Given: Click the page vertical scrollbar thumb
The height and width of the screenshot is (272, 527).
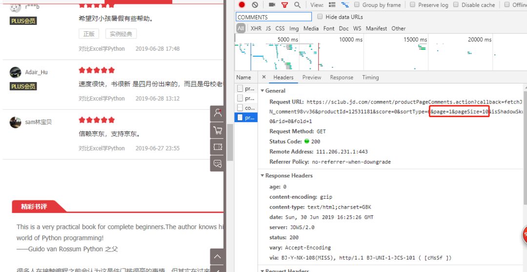Looking at the screenshot, I should (x=230, y=143).
